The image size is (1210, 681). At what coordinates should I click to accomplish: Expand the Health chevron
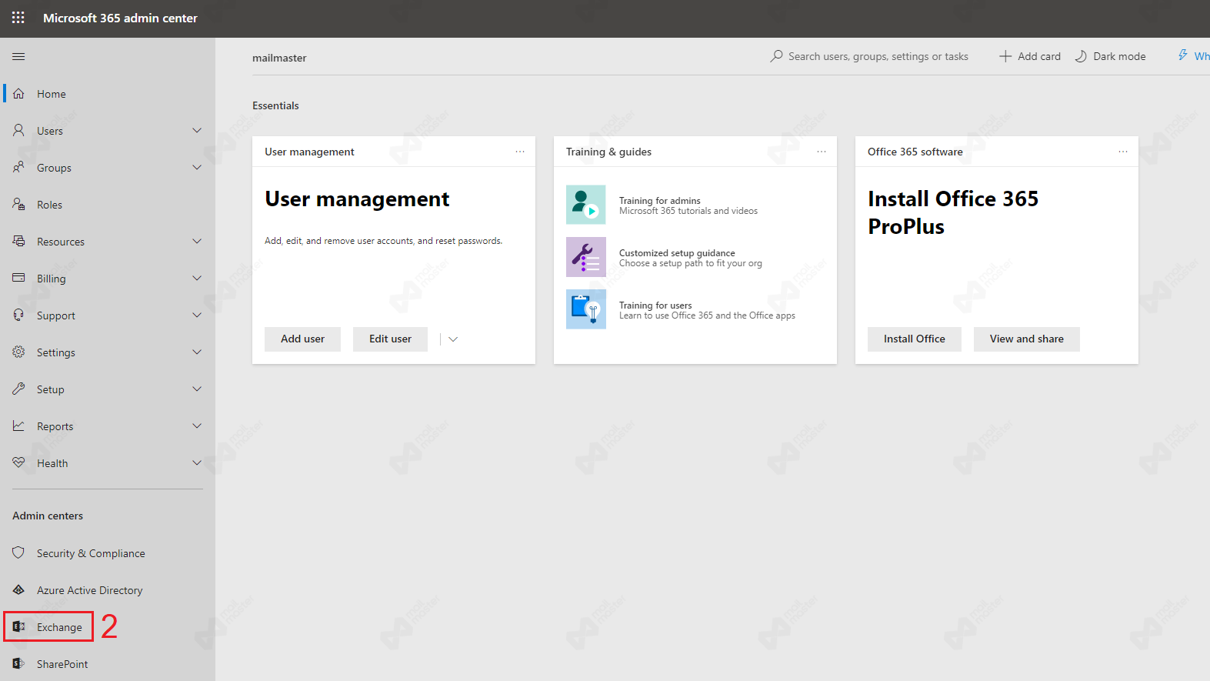(x=197, y=462)
